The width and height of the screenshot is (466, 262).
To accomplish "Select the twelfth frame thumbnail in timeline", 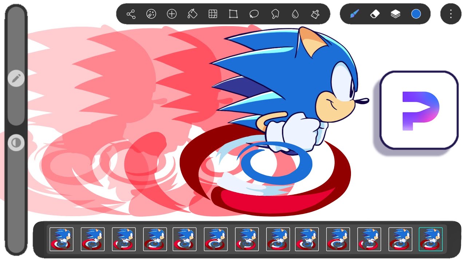I will click(400, 239).
